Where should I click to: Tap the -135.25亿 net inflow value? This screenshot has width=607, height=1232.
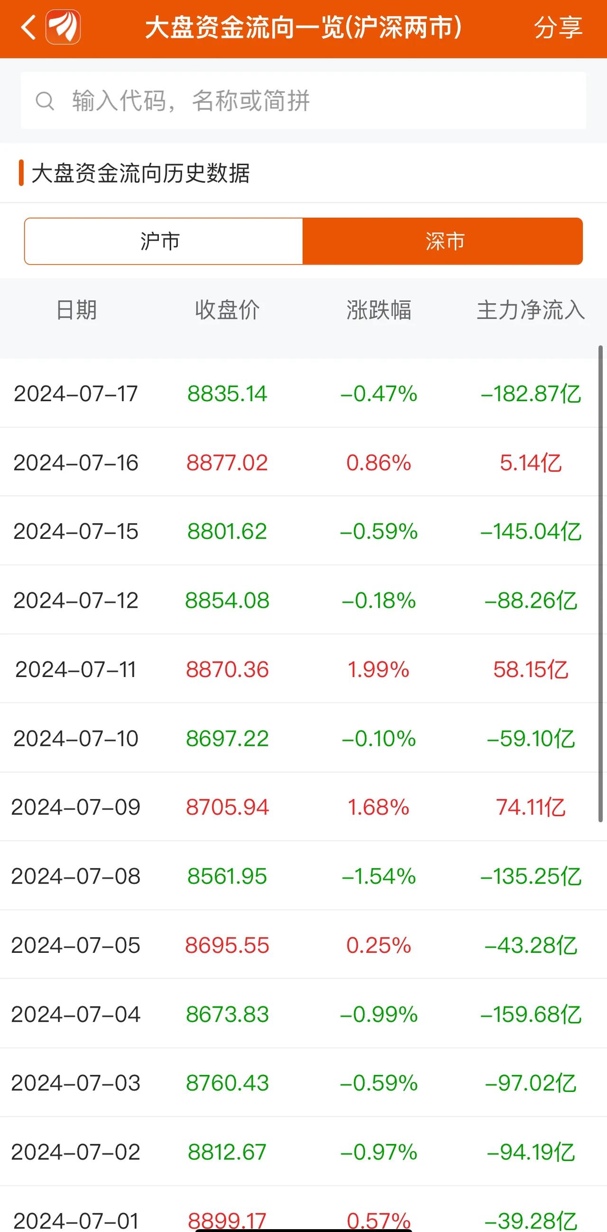[531, 876]
